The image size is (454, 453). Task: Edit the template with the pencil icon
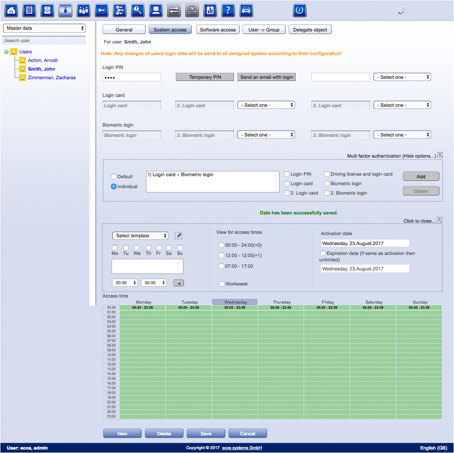pyautogui.click(x=178, y=236)
